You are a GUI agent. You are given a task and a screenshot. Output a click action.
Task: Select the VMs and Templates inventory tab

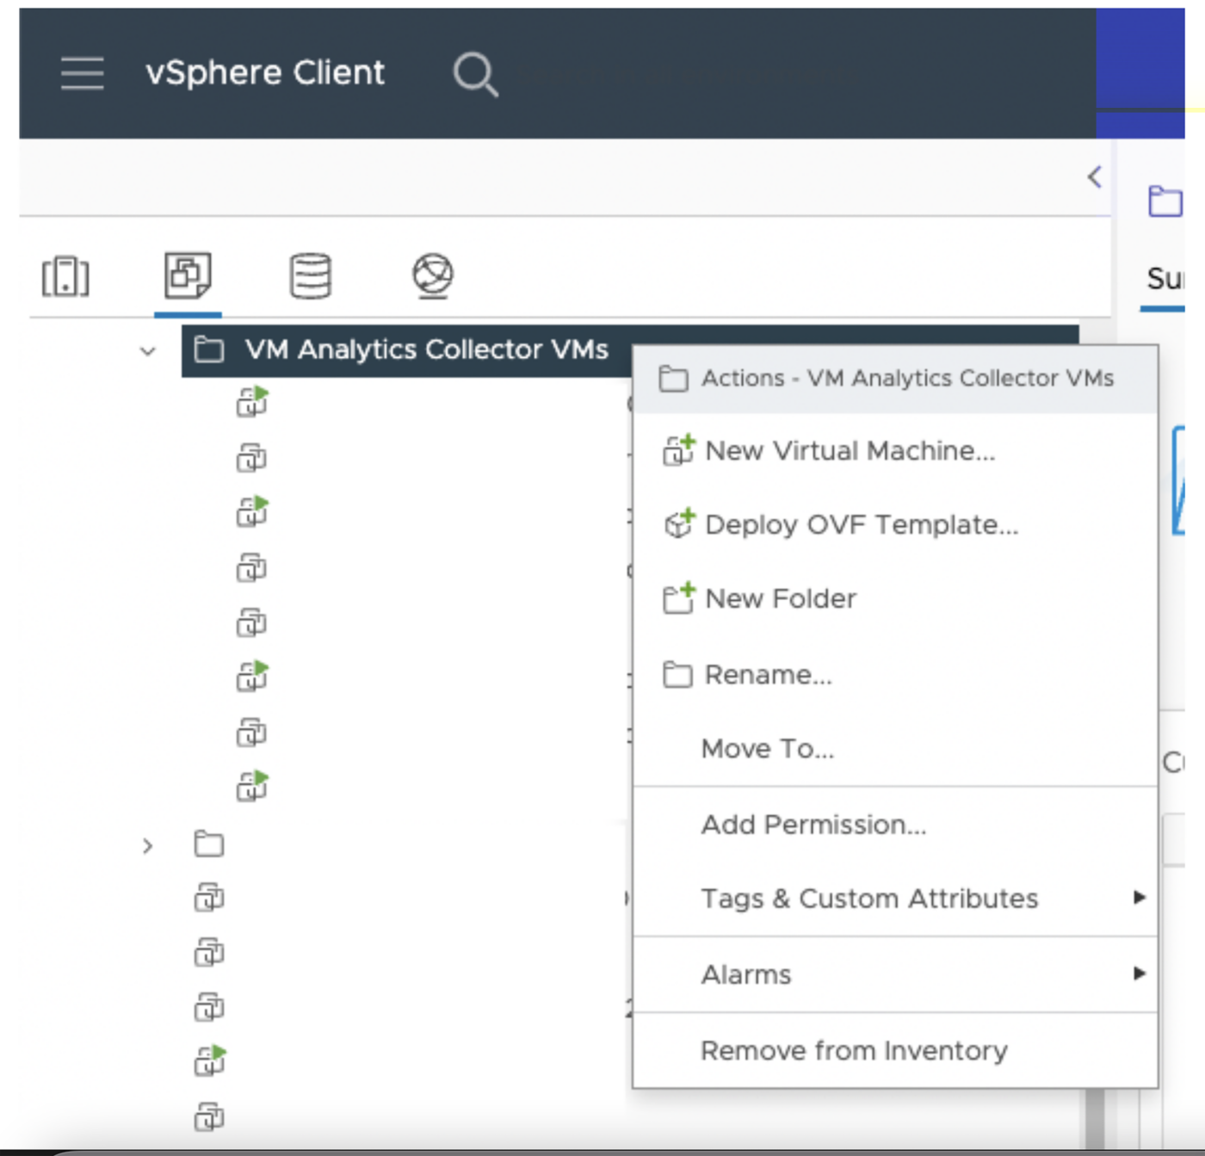coord(188,275)
